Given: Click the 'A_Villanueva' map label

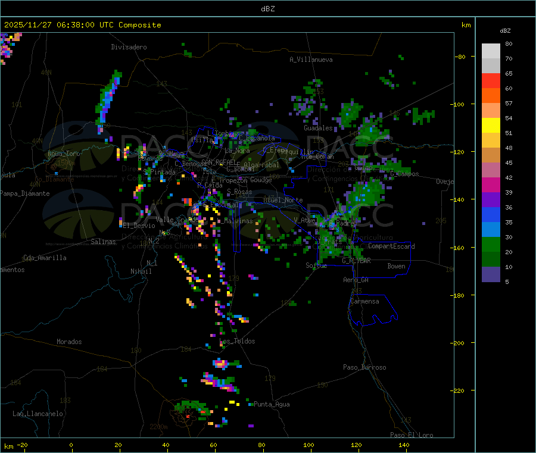Looking at the screenshot, I should pyautogui.click(x=311, y=60).
